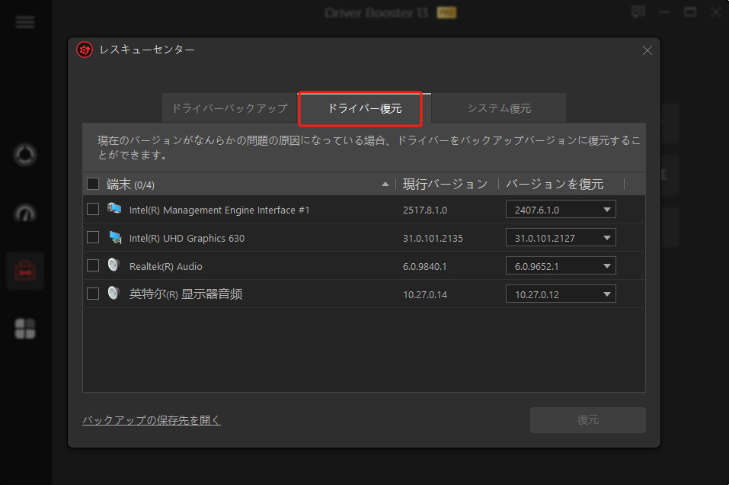729x485 pixels.
Task: Close the レスキューセンター dialog
Action: (647, 50)
